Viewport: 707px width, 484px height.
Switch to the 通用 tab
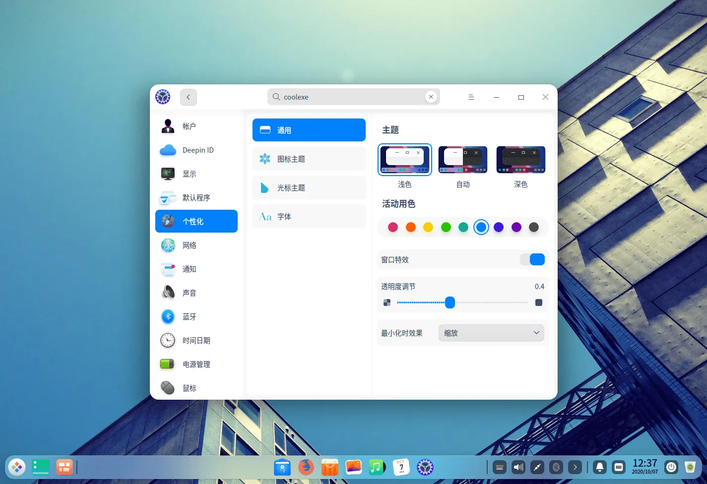[x=309, y=129]
